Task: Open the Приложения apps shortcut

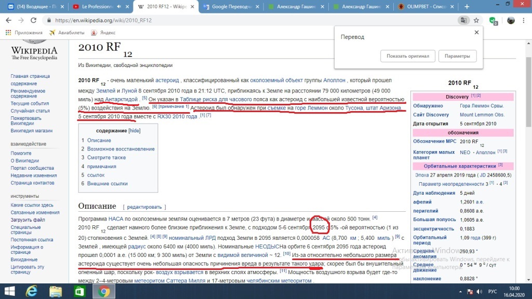Action: pyautogui.click(x=24, y=33)
